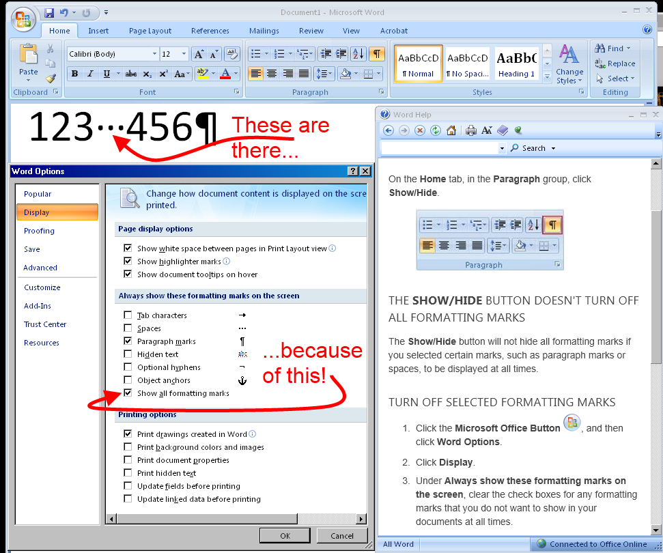Viewport: 663px width, 553px height.
Task: Toggle Bold formatting
Action: coord(74,74)
